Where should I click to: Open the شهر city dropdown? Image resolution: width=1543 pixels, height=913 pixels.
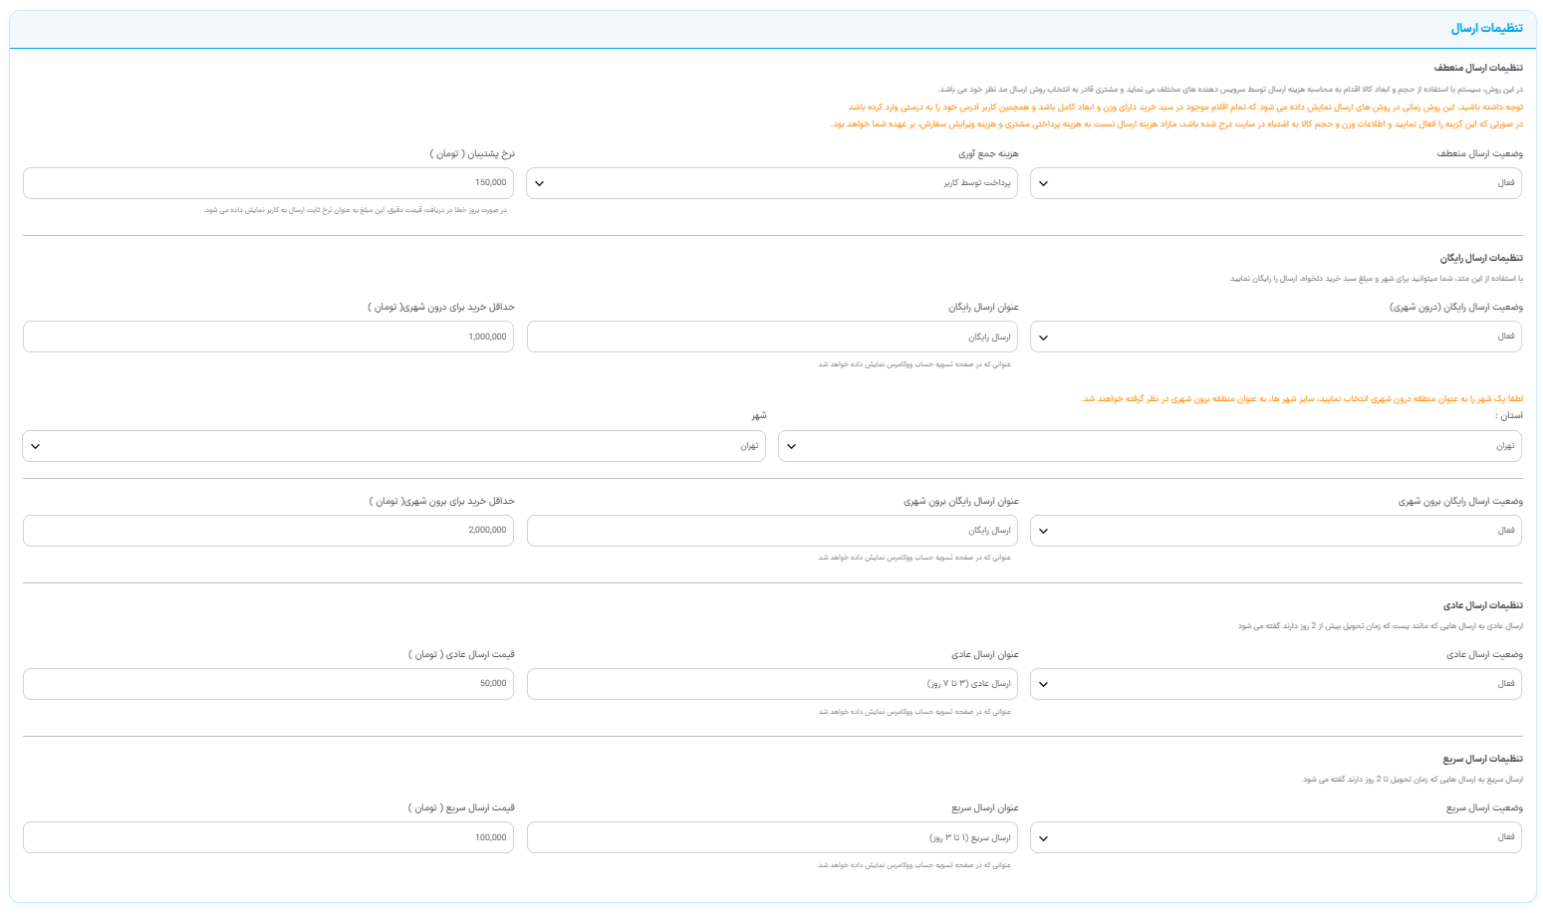393,446
